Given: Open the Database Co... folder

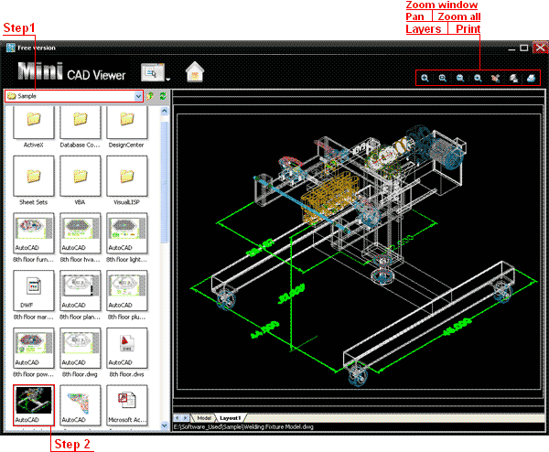Looking at the screenshot, I should tap(81, 127).
